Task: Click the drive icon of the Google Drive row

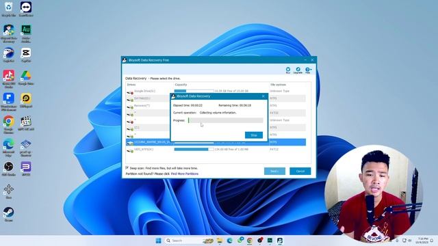Action: click(130, 92)
